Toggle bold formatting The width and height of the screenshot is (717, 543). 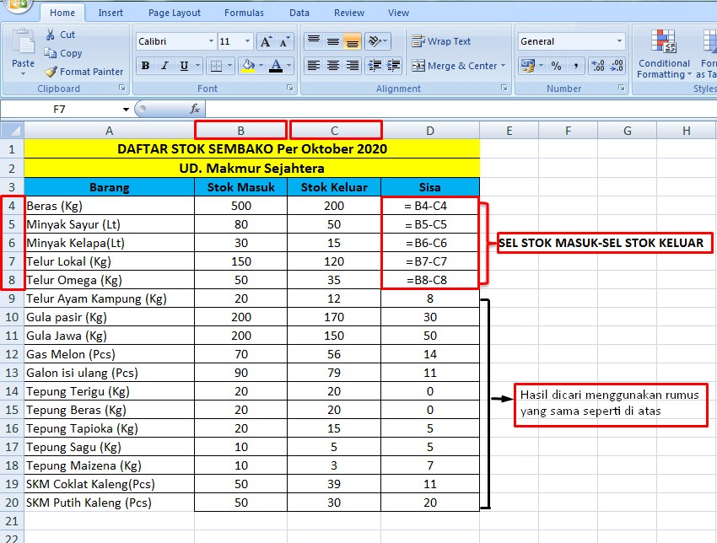145,66
